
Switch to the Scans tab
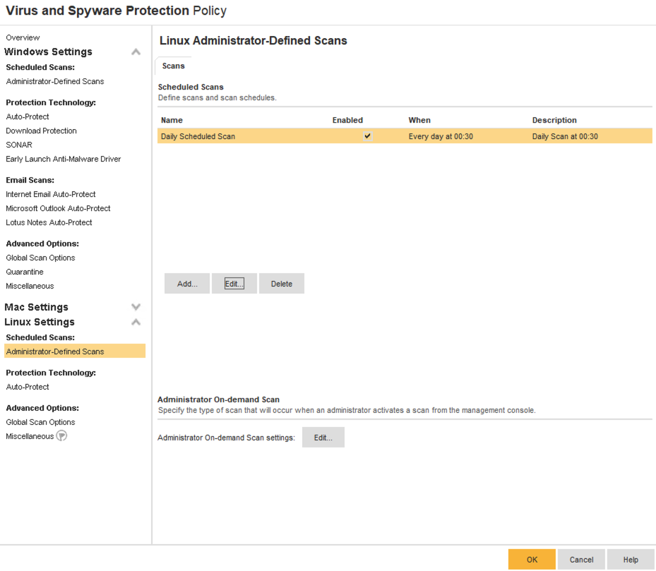pos(173,66)
